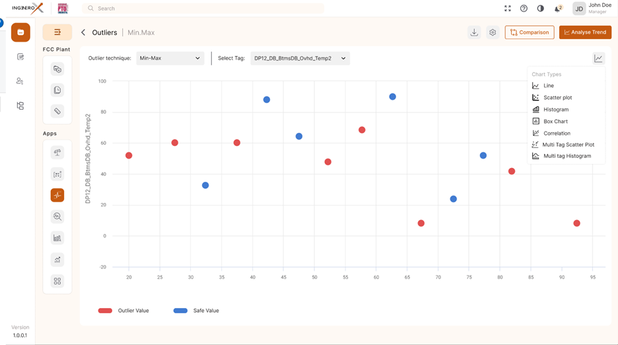This screenshot has height=345, width=618.
Task: Click the chart type icon button
Action: [x=598, y=58]
